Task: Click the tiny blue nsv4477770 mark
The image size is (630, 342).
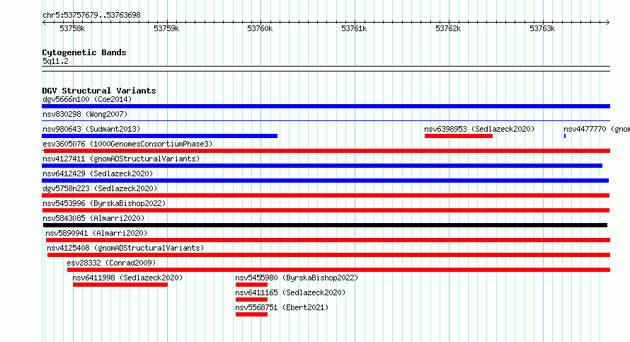Action: point(565,136)
